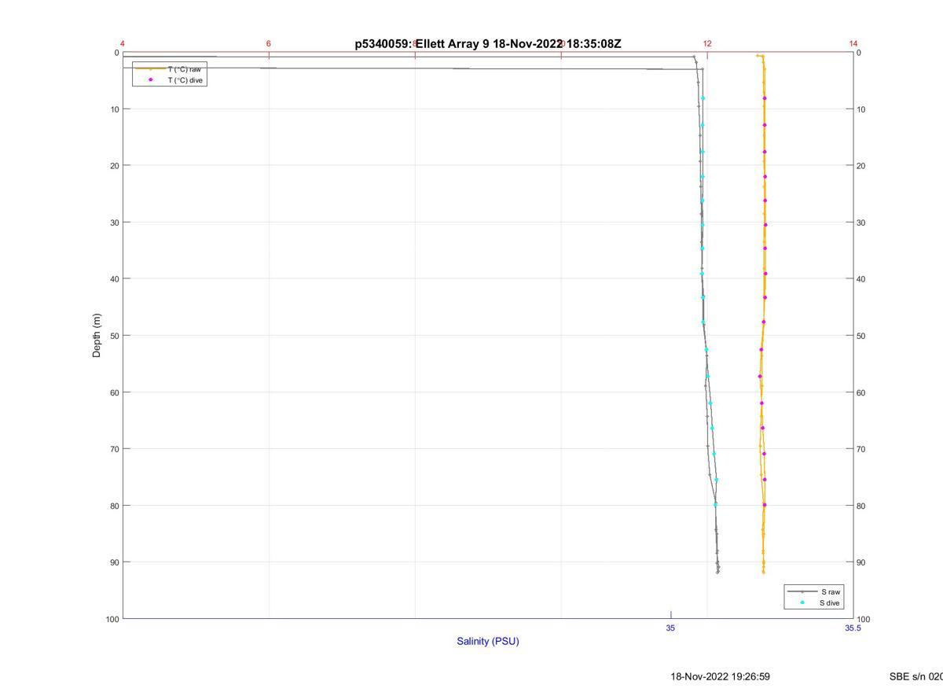This screenshot has width=943, height=696.
Task: Click the '20' depth tick on the left axis
Action: [115, 166]
